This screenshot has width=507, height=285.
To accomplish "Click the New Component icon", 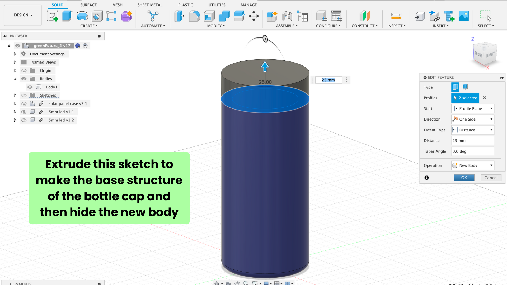I will tap(272, 16).
